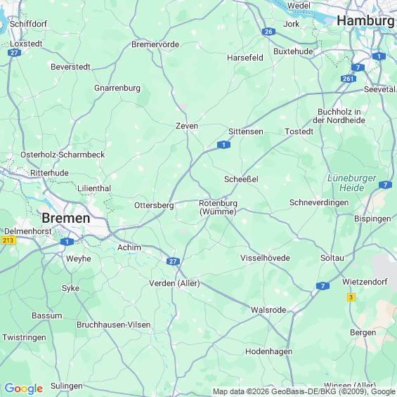Click the Hamburg city label
The width and height of the screenshot is (397, 397).
[365, 20]
